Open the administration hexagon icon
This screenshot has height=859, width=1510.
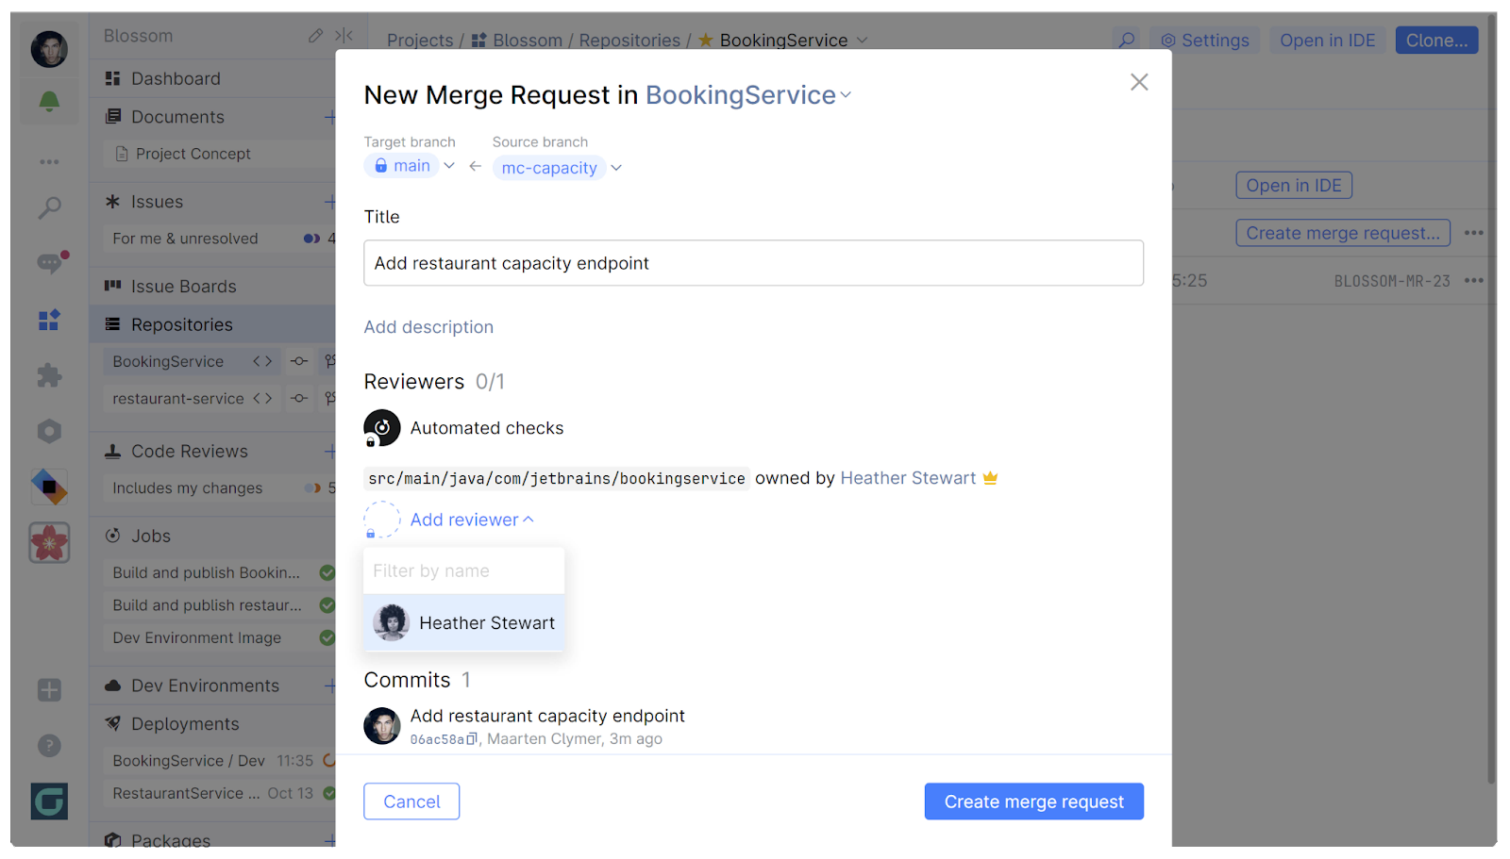click(49, 432)
